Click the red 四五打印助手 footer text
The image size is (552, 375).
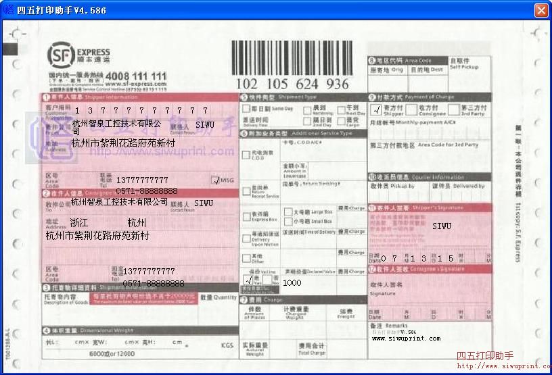tap(485, 356)
